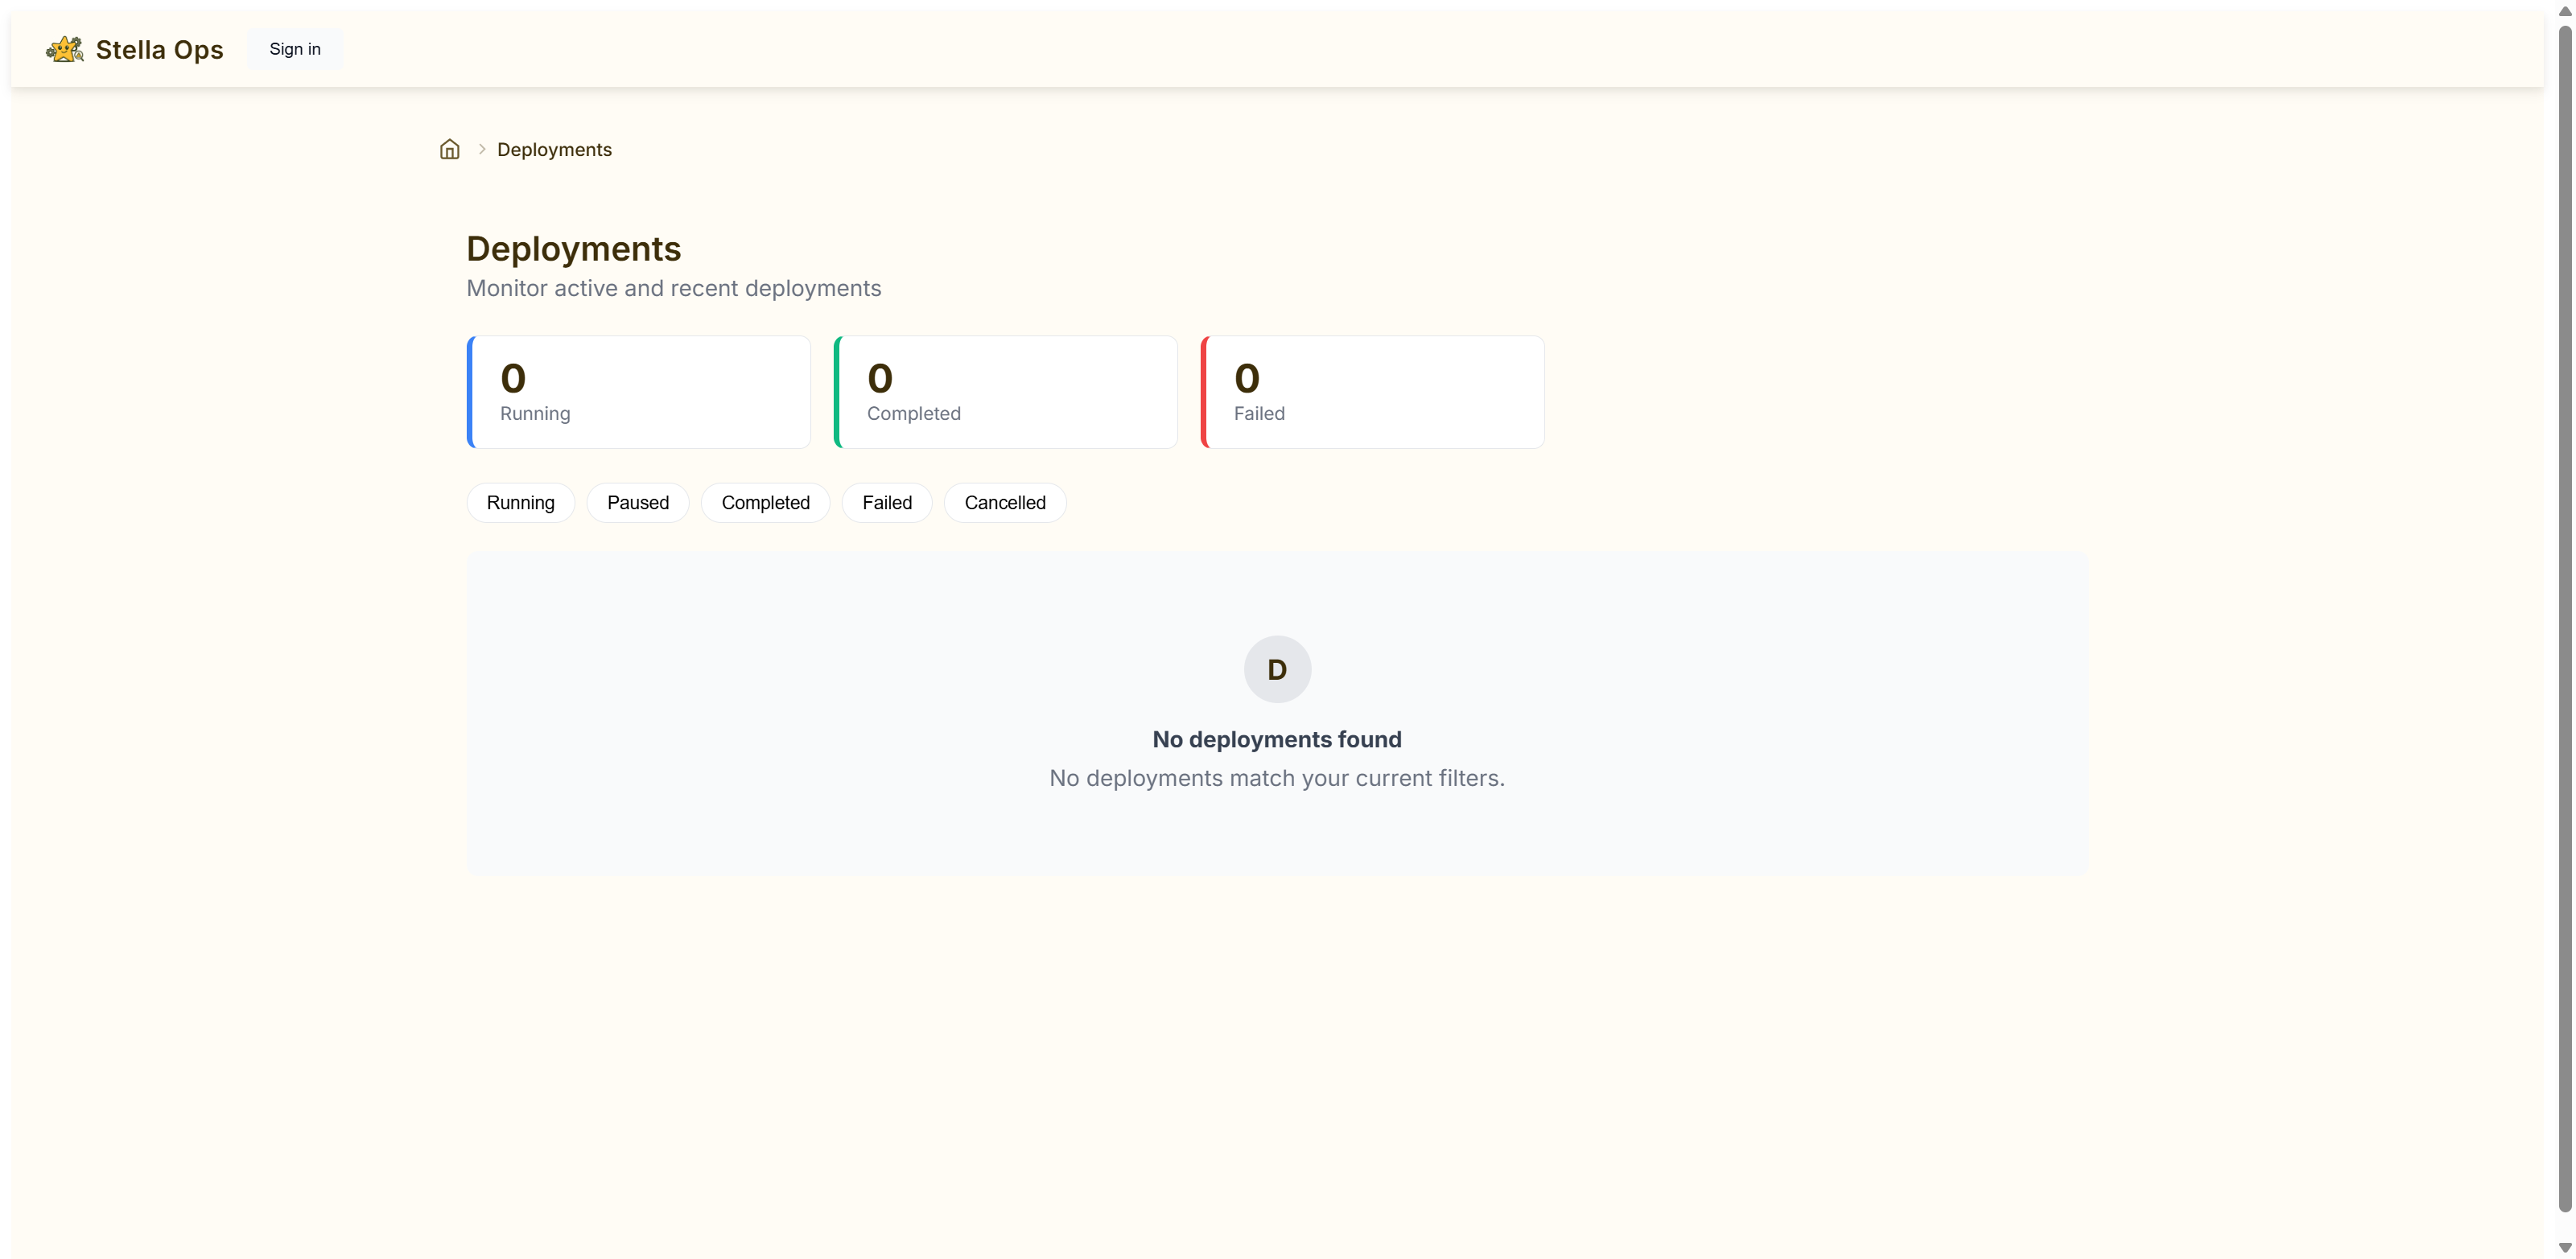Viewport: 2576px width, 1259px height.
Task: Select the Deployments breadcrumb item
Action: (554, 150)
